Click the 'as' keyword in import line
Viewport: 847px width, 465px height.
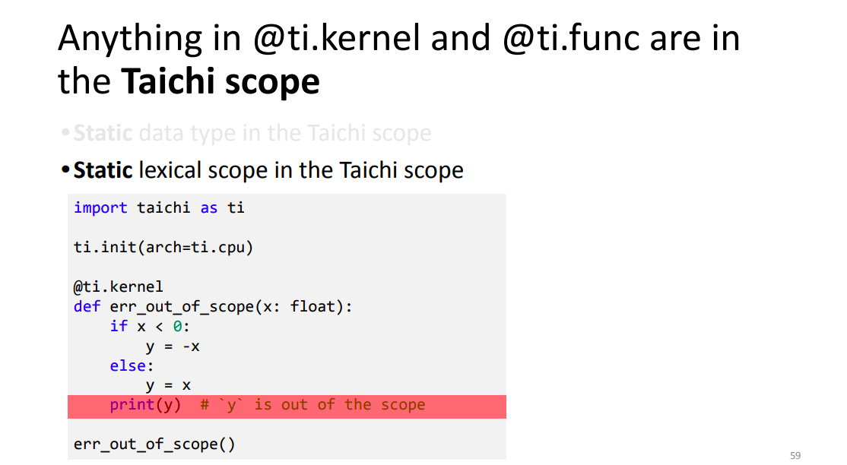point(209,208)
